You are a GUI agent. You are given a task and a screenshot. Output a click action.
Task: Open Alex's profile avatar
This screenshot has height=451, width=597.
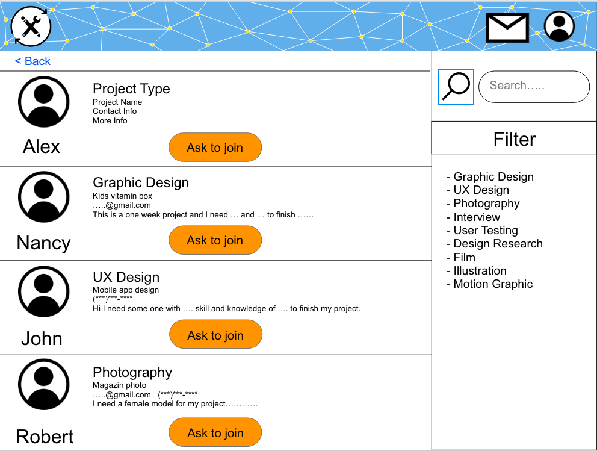click(x=43, y=101)
